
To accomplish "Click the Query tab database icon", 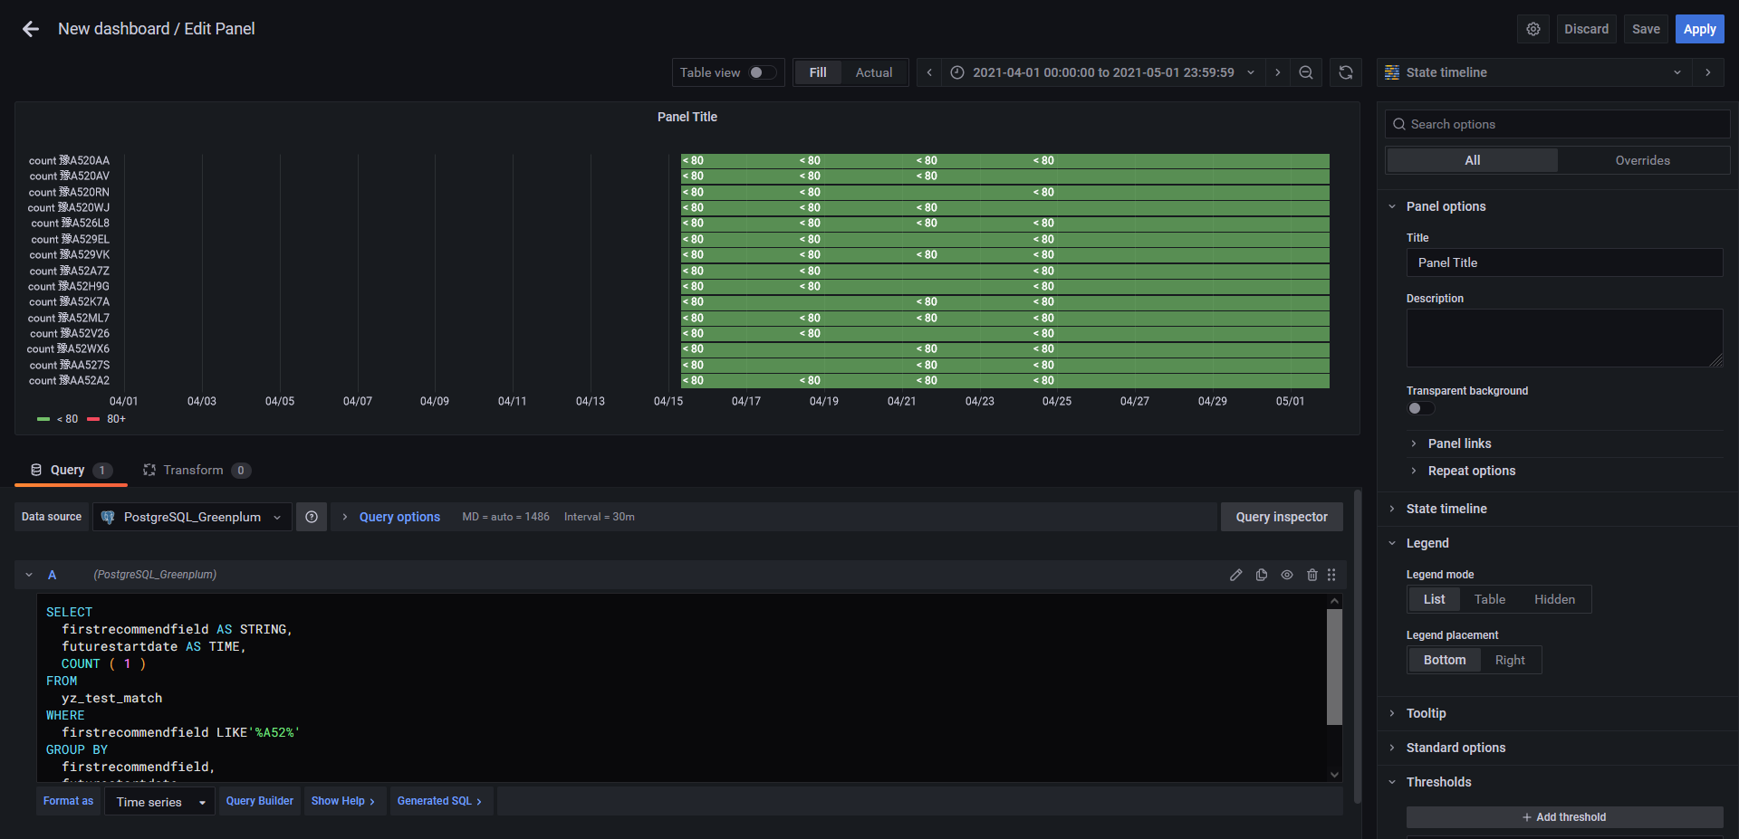I will tap(36, 470).
